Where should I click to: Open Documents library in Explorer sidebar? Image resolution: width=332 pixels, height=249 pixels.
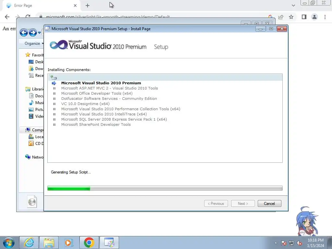coord(36,96)
